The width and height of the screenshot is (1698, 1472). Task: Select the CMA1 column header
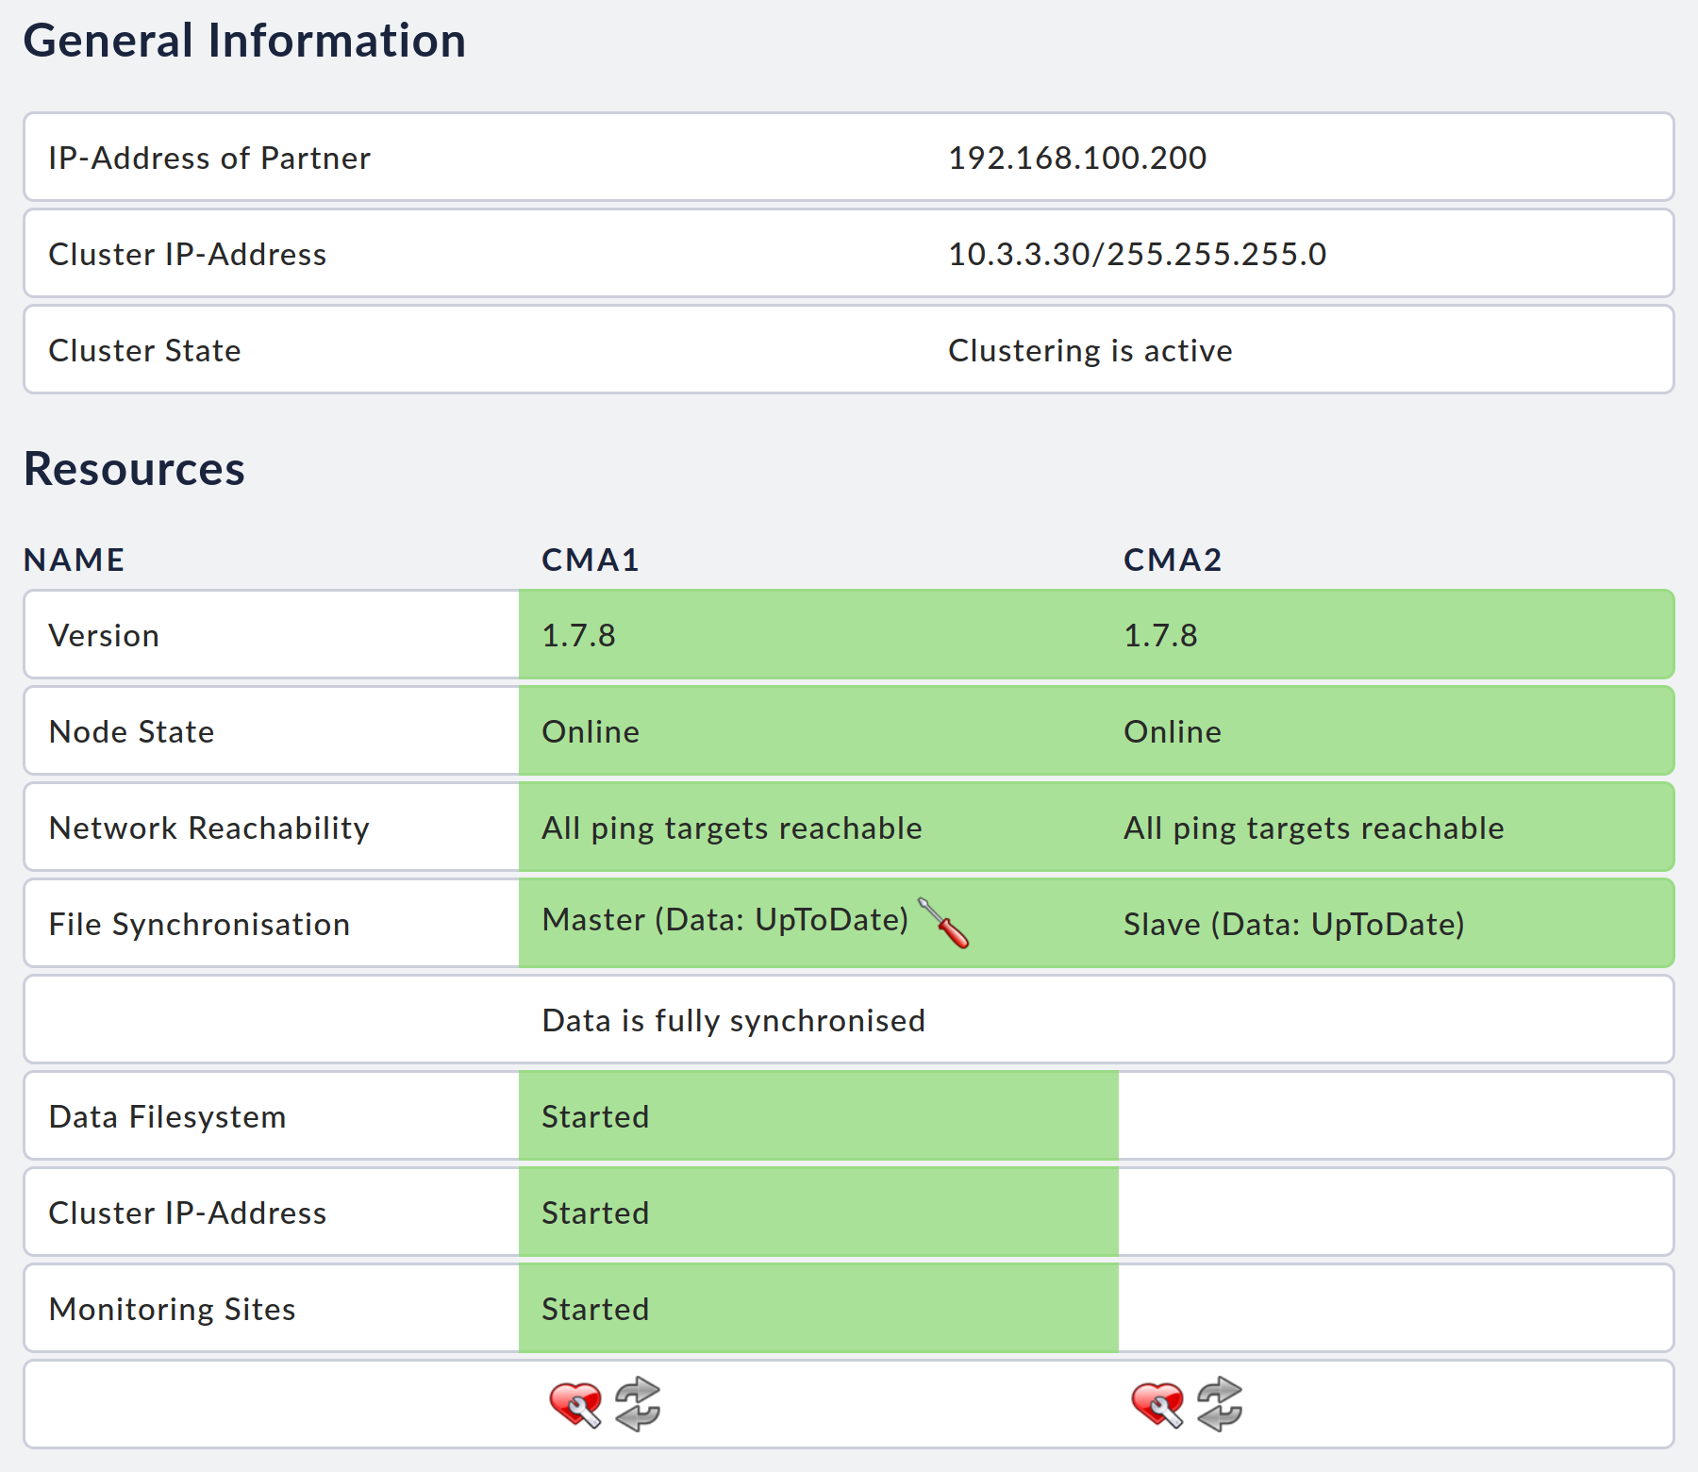coord(590,560)
